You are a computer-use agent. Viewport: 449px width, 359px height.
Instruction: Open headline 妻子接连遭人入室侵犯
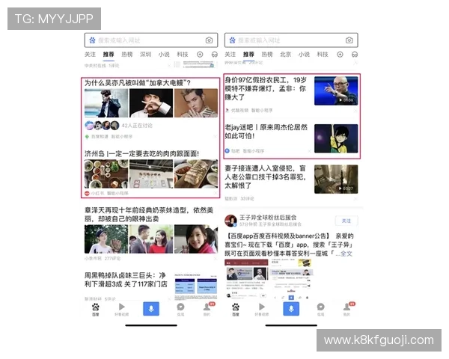(x=265, y=177)
